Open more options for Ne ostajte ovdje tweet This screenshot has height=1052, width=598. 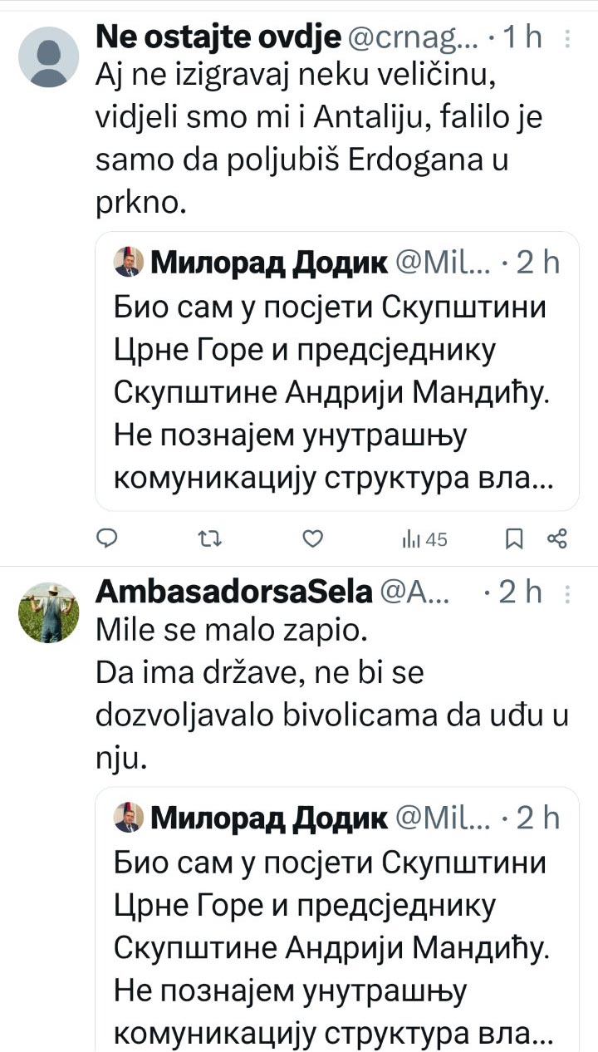click(x=567, y=38)
